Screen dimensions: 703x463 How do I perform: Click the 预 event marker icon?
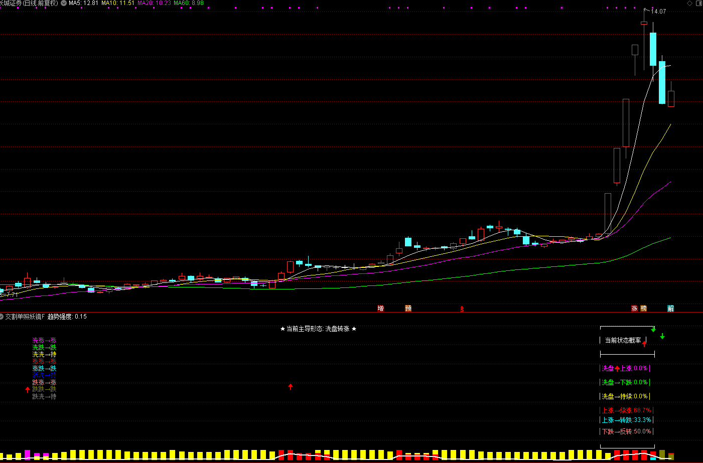pos(408,308)
